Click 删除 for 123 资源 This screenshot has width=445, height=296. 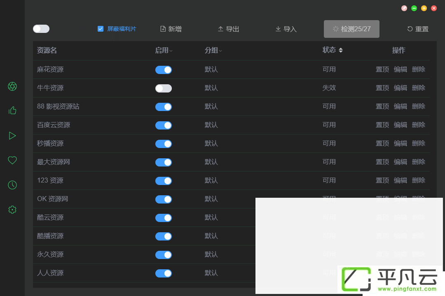click(x=419, y=180)
